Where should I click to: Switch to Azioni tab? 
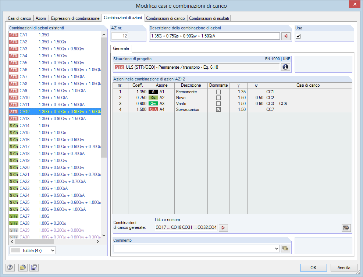coord(41,18)
